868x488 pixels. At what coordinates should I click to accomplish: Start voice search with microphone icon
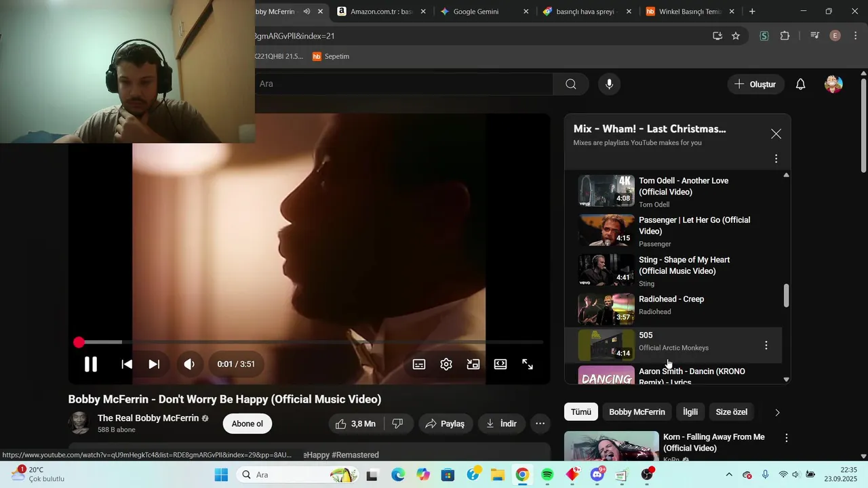click(x=609, y=84)
